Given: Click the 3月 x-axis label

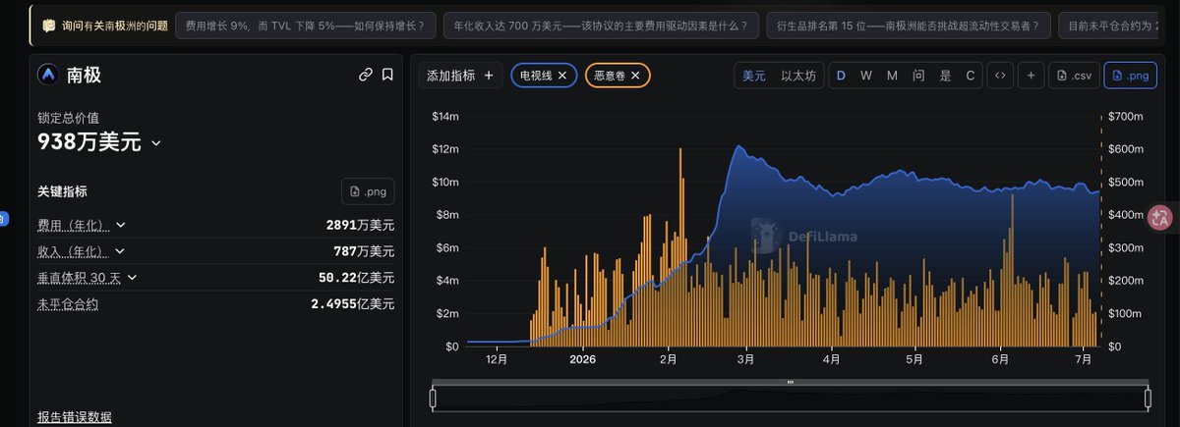Looking at the screenshot, I should [745, 360].
